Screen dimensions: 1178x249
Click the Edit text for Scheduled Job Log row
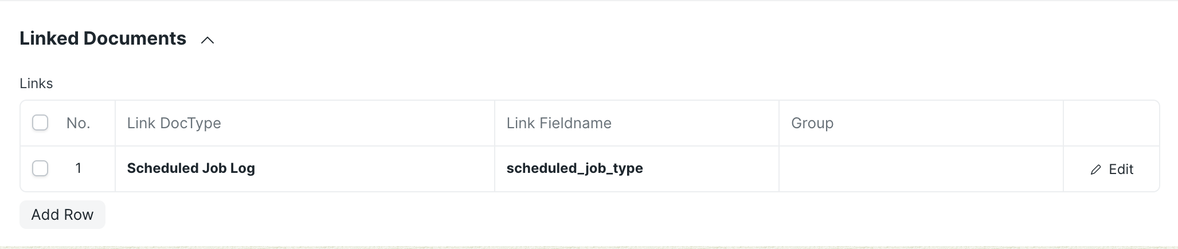(1121, 169)
